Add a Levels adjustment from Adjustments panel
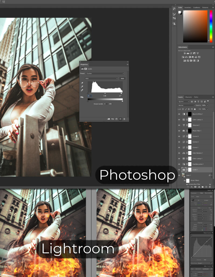The image size is (215, 277). pos(188,53)
